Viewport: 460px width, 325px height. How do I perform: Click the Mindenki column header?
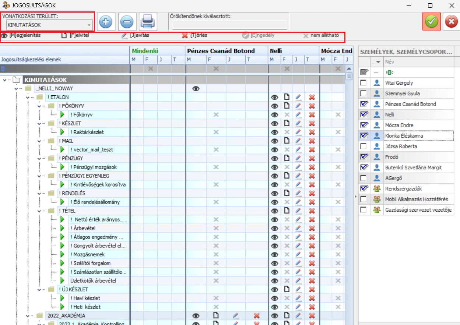[145, 51]
